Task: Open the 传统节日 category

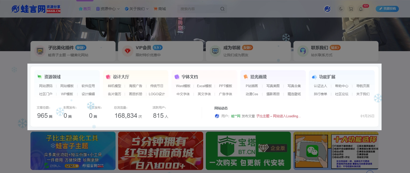Action: (157, 86)
